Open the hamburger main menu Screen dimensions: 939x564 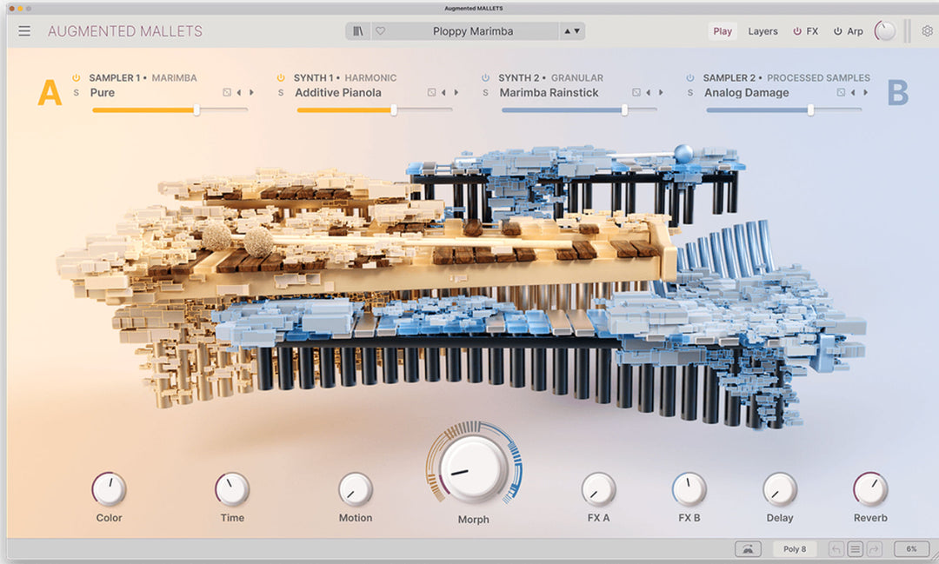coord(24,31)
